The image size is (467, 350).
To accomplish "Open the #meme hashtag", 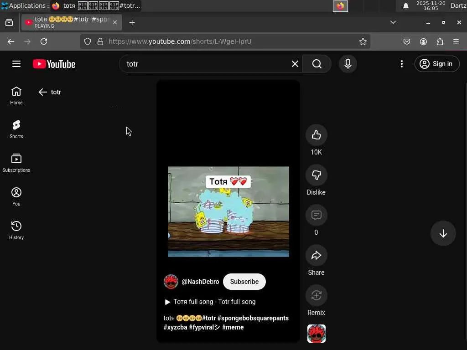I will pyautogui.click(x=233, y=327).
